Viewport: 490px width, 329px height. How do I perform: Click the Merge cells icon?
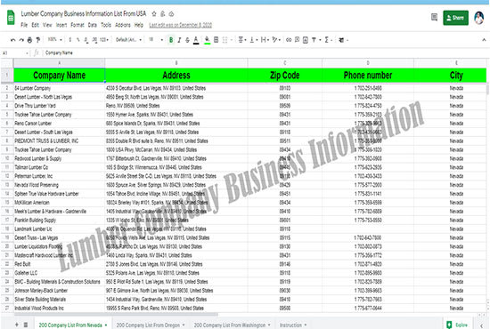pyautogui.click(x=225, y=40)
